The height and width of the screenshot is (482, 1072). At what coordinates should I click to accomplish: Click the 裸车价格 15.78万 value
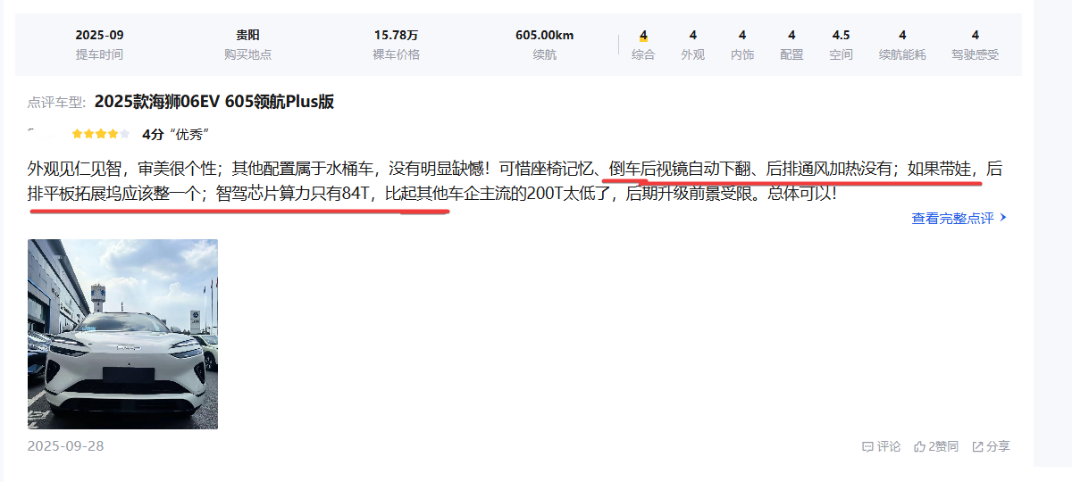pos(396,36)
